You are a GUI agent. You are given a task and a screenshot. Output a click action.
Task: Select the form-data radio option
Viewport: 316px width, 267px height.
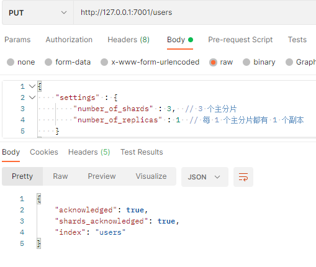coord(48,62)
